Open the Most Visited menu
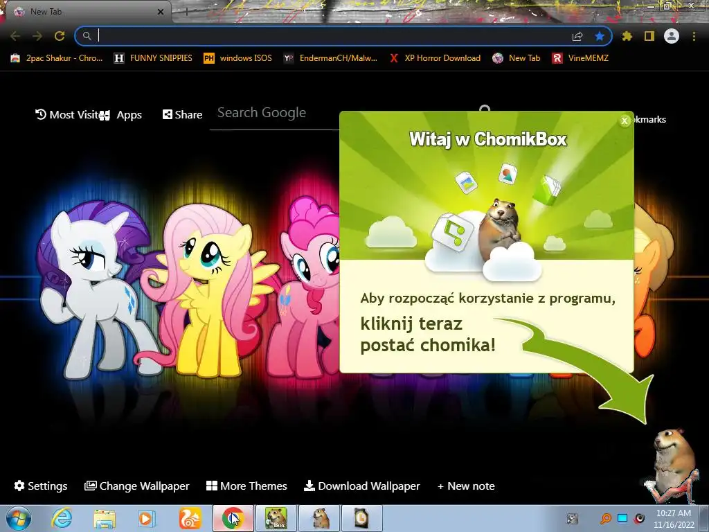 coord(67,115)
